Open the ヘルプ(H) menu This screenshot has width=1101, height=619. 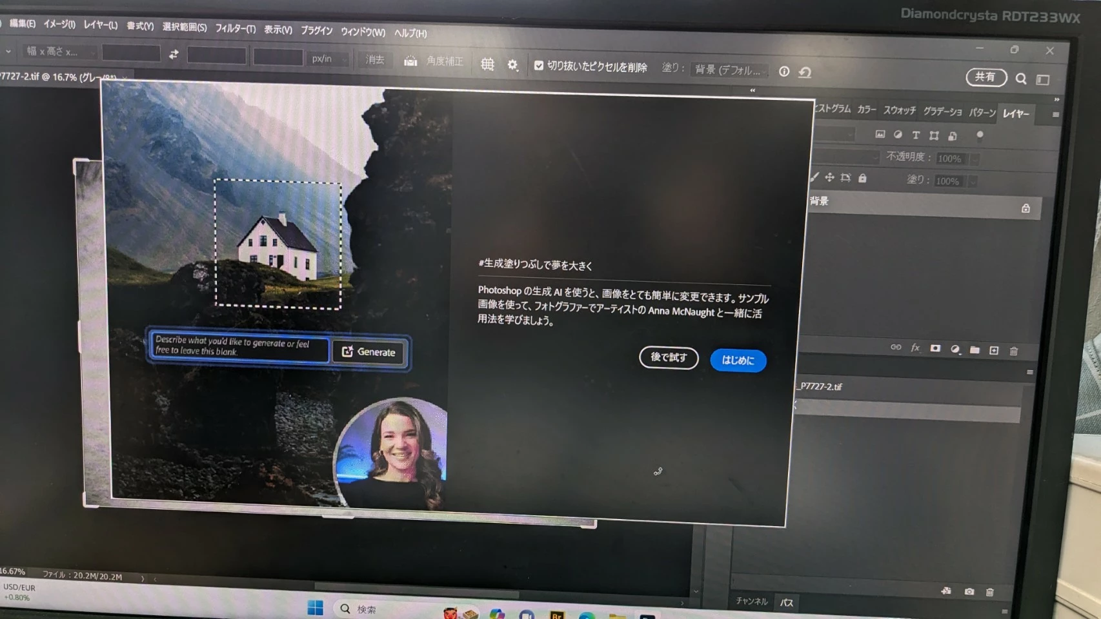point(410,33)
